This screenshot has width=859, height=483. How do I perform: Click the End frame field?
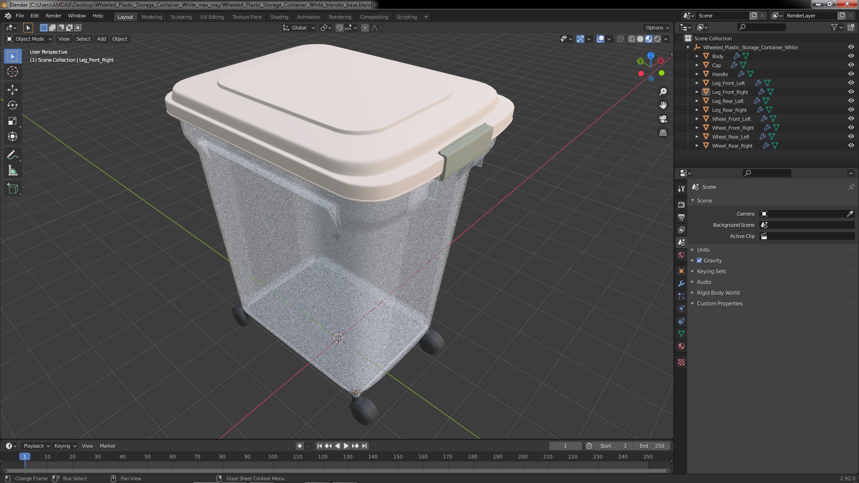(x=652, y=446)
